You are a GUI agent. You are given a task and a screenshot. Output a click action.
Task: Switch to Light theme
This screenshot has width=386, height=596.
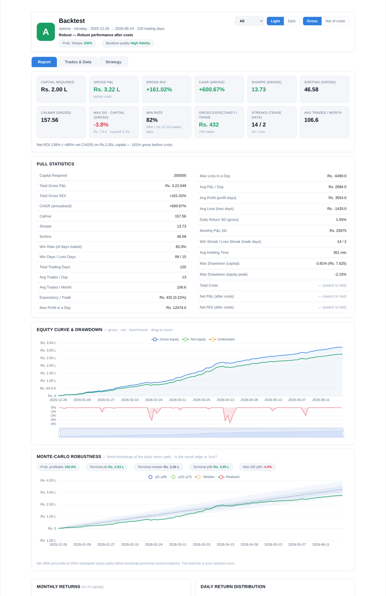pos(275,21)
